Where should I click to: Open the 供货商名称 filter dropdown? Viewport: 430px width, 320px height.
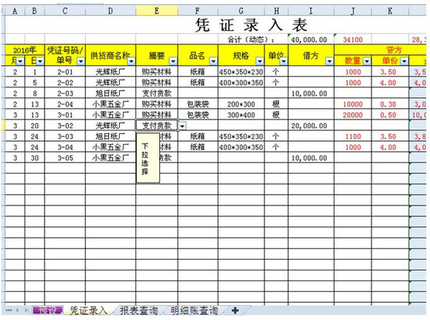coord(131,61)
